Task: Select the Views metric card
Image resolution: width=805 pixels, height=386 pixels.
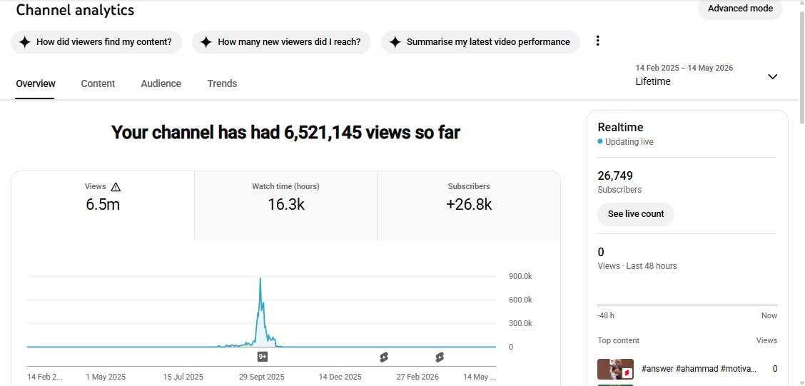Action: tap(103, 205)
